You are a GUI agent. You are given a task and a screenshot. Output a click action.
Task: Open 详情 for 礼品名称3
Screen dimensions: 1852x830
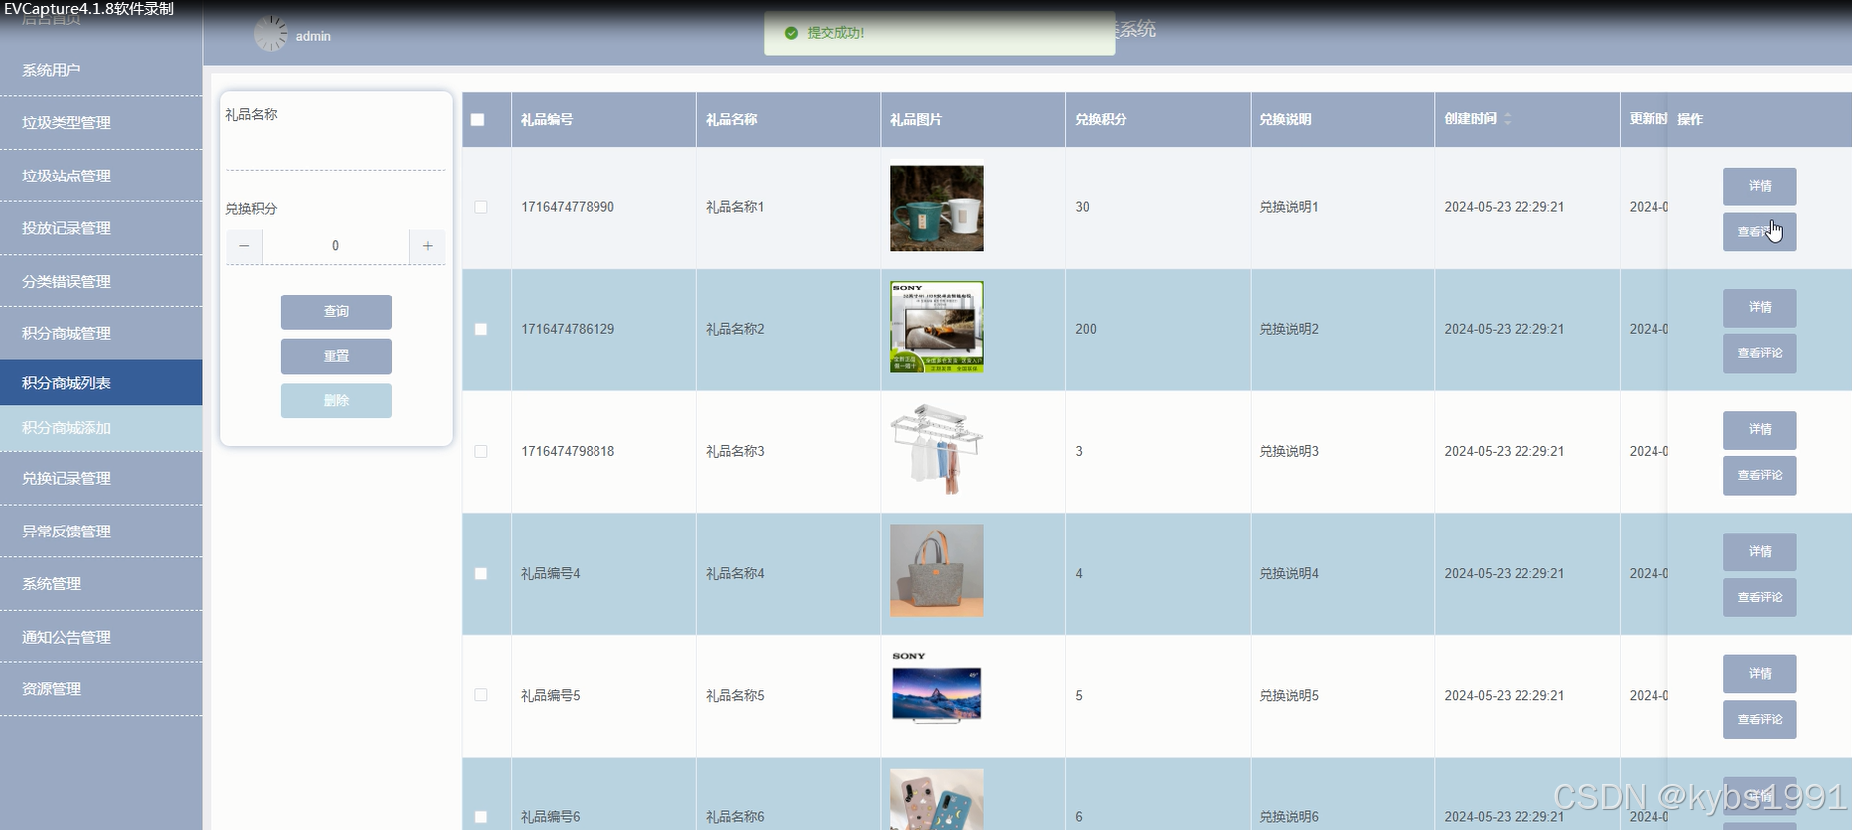pyautogui.click(x=1760, y=429)
